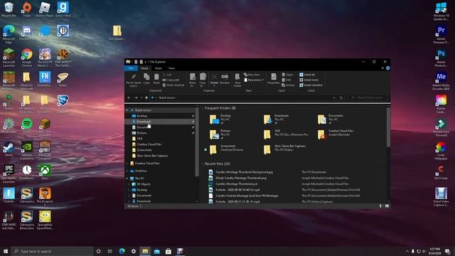Screen dimensions: 455x256
Task: Open the Easy access dropdown
Action: (x=255, y=80)
